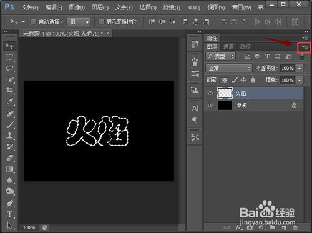Switch to the 通道 tab
The width and height of the screenshot is (312, 233).
[228, 47]
